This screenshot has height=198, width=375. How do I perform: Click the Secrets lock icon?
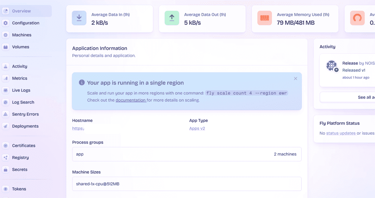pos(5,170)
